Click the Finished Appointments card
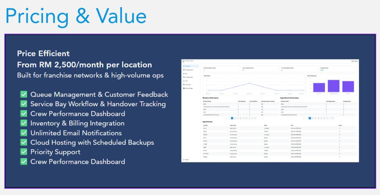 pos(299,69)
